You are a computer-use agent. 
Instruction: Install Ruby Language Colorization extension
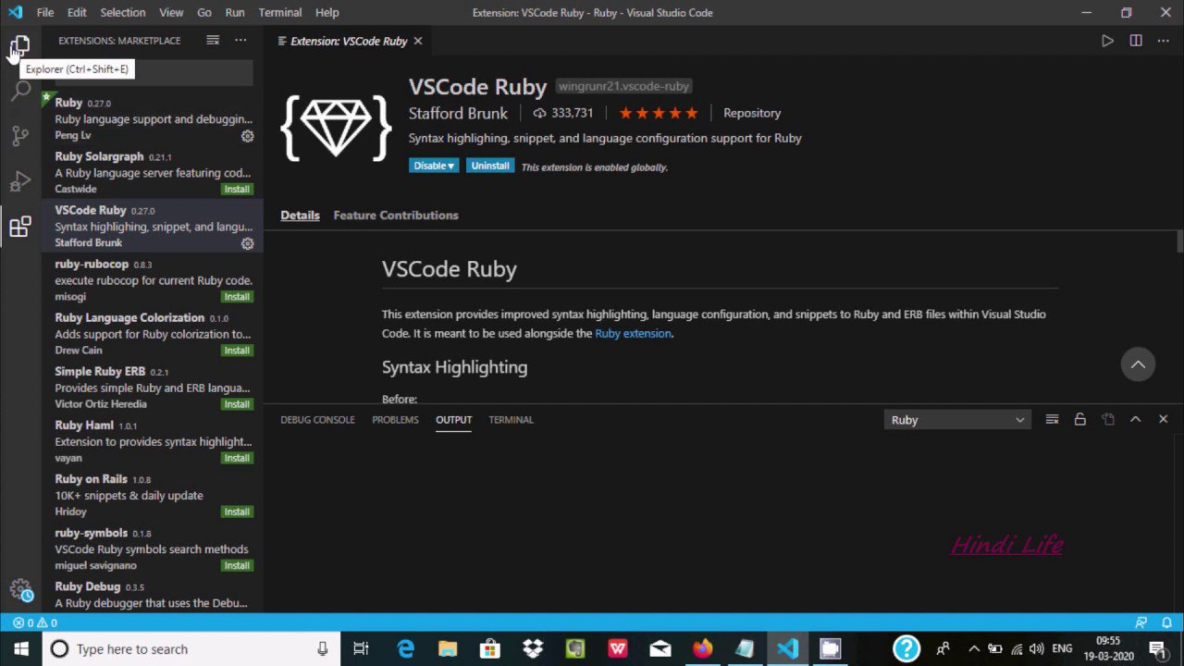click(237, 351)
